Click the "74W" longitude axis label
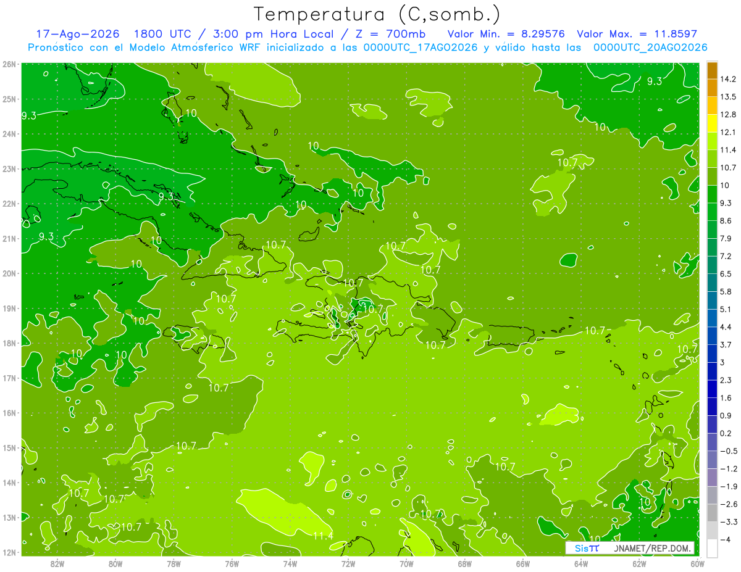 [290, 563]
